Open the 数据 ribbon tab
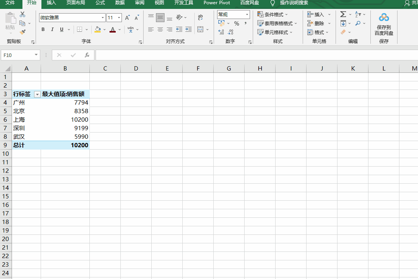This screenshot has width=418, height=279. pyautogui.click(x=120, y=3)
